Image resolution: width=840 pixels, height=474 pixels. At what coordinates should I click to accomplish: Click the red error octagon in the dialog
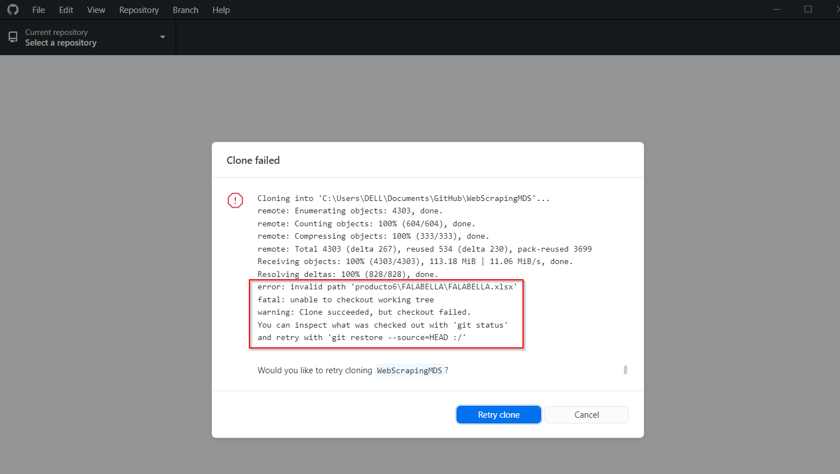click(235, 200)
